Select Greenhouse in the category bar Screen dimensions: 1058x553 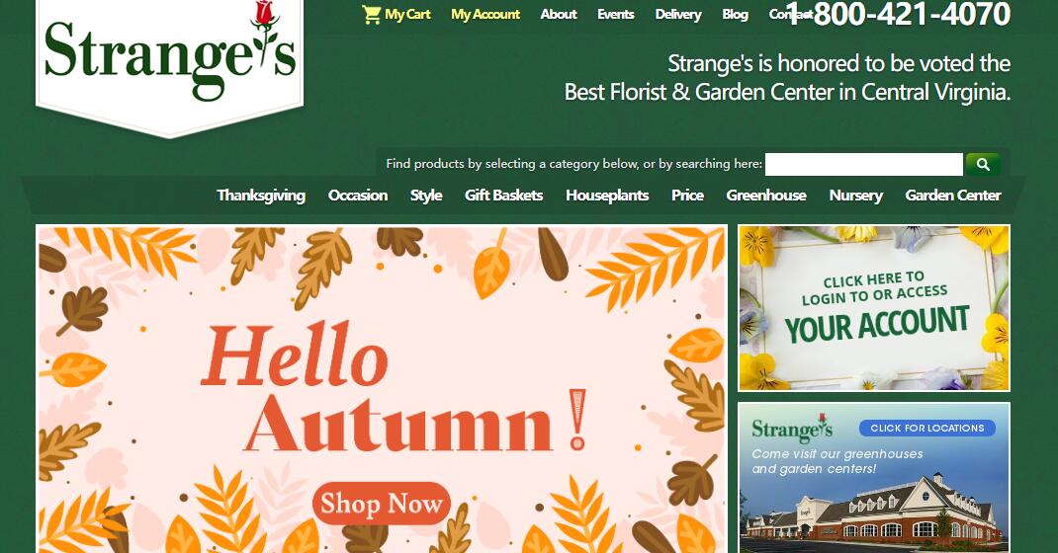click(766, 196)
